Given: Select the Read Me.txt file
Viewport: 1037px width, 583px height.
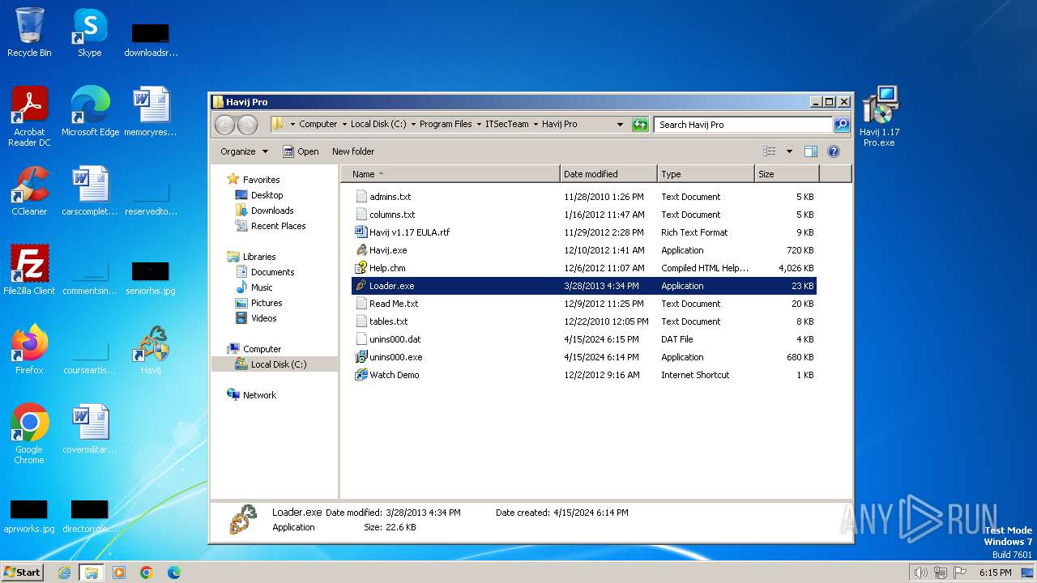Looking at the screenshot, I should point(583,304).
